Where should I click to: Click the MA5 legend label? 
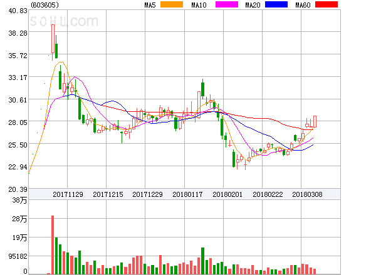[150, 5]
